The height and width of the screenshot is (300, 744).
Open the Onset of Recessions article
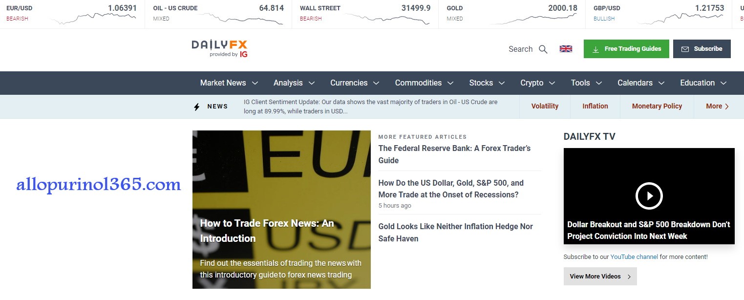451,189
